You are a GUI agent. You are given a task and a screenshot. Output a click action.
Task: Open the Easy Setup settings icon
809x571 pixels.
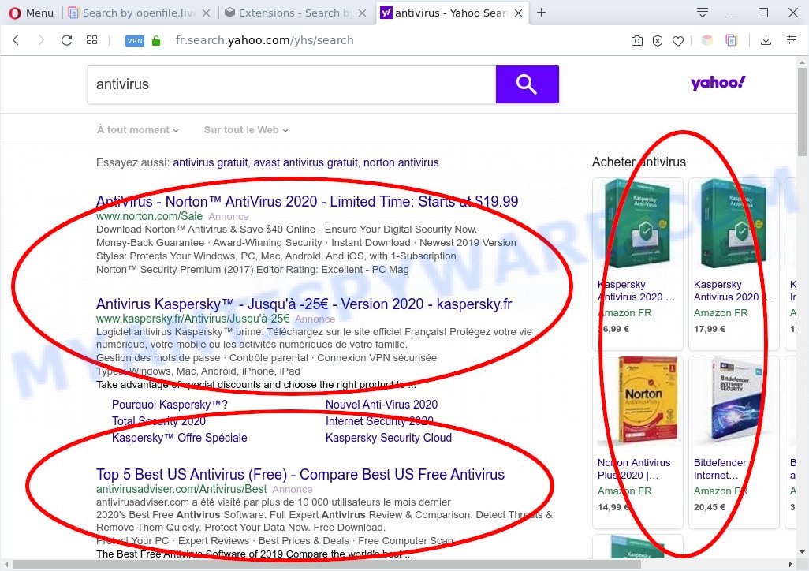pos(792,40)
